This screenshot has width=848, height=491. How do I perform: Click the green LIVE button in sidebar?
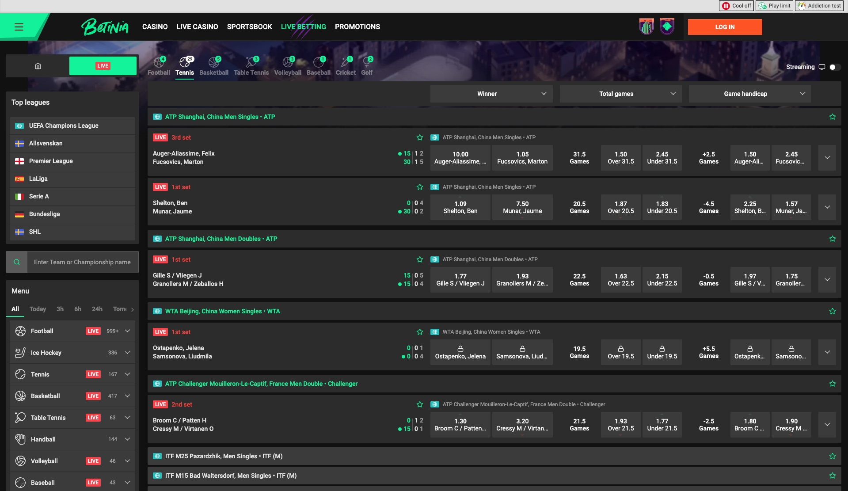[103, 65]
